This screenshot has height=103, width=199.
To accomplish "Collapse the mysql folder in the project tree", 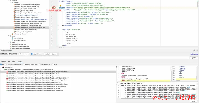I will [x=8, y=36].
